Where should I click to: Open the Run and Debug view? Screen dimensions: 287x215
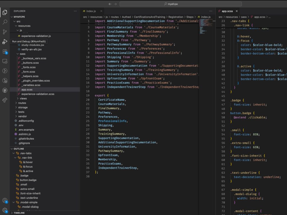[5, 42]
